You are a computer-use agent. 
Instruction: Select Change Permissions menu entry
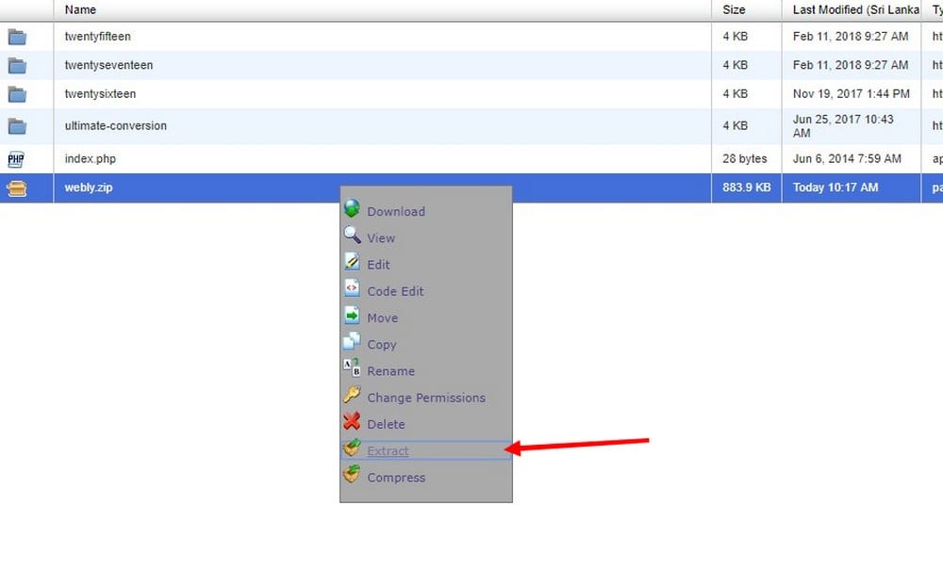[426, 398]
